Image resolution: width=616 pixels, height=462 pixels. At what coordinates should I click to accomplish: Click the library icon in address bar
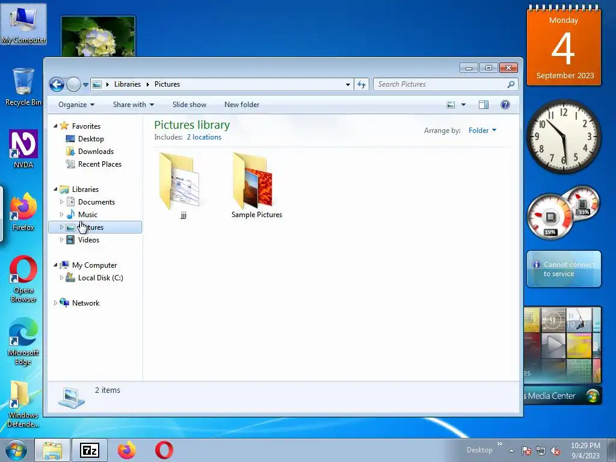tap(97, 84)
